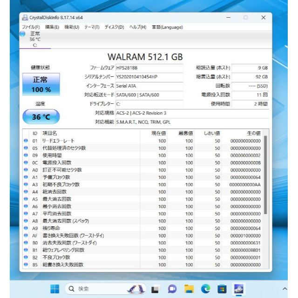This screenshot has height=298, width=298.
Task: Expand the system tray hidden icons chevron
Action: (x=284, y=289)
